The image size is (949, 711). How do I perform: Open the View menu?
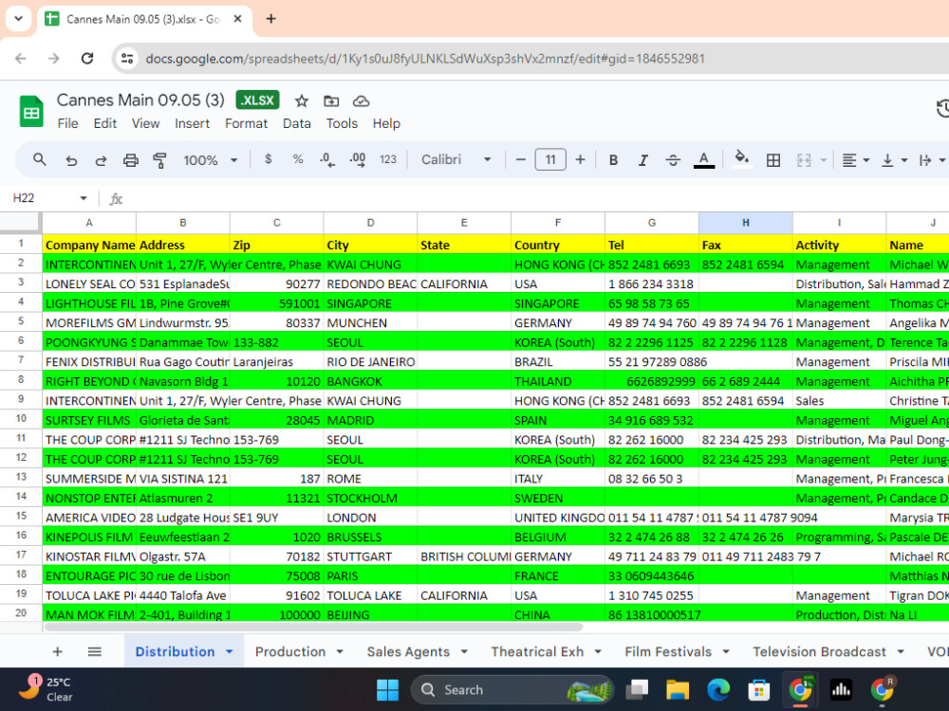click(x=146, y=123)
